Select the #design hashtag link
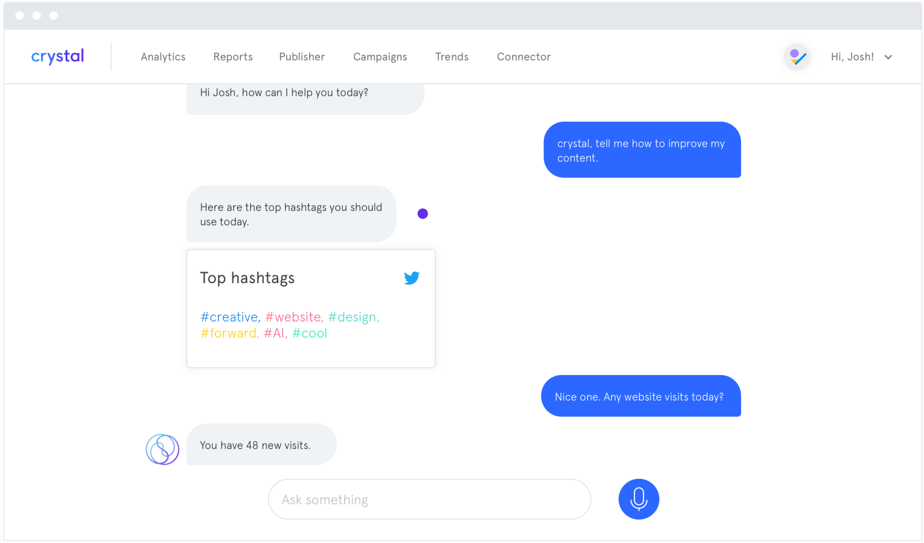This screenshot has width=924, height=543. point(352,317)
